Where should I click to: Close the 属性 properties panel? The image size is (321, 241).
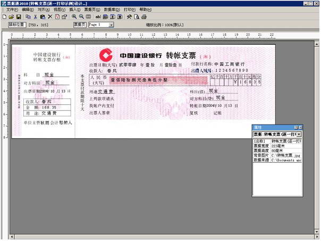[x=300, y=128]
